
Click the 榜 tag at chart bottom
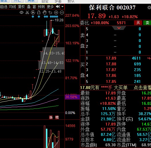57,117
